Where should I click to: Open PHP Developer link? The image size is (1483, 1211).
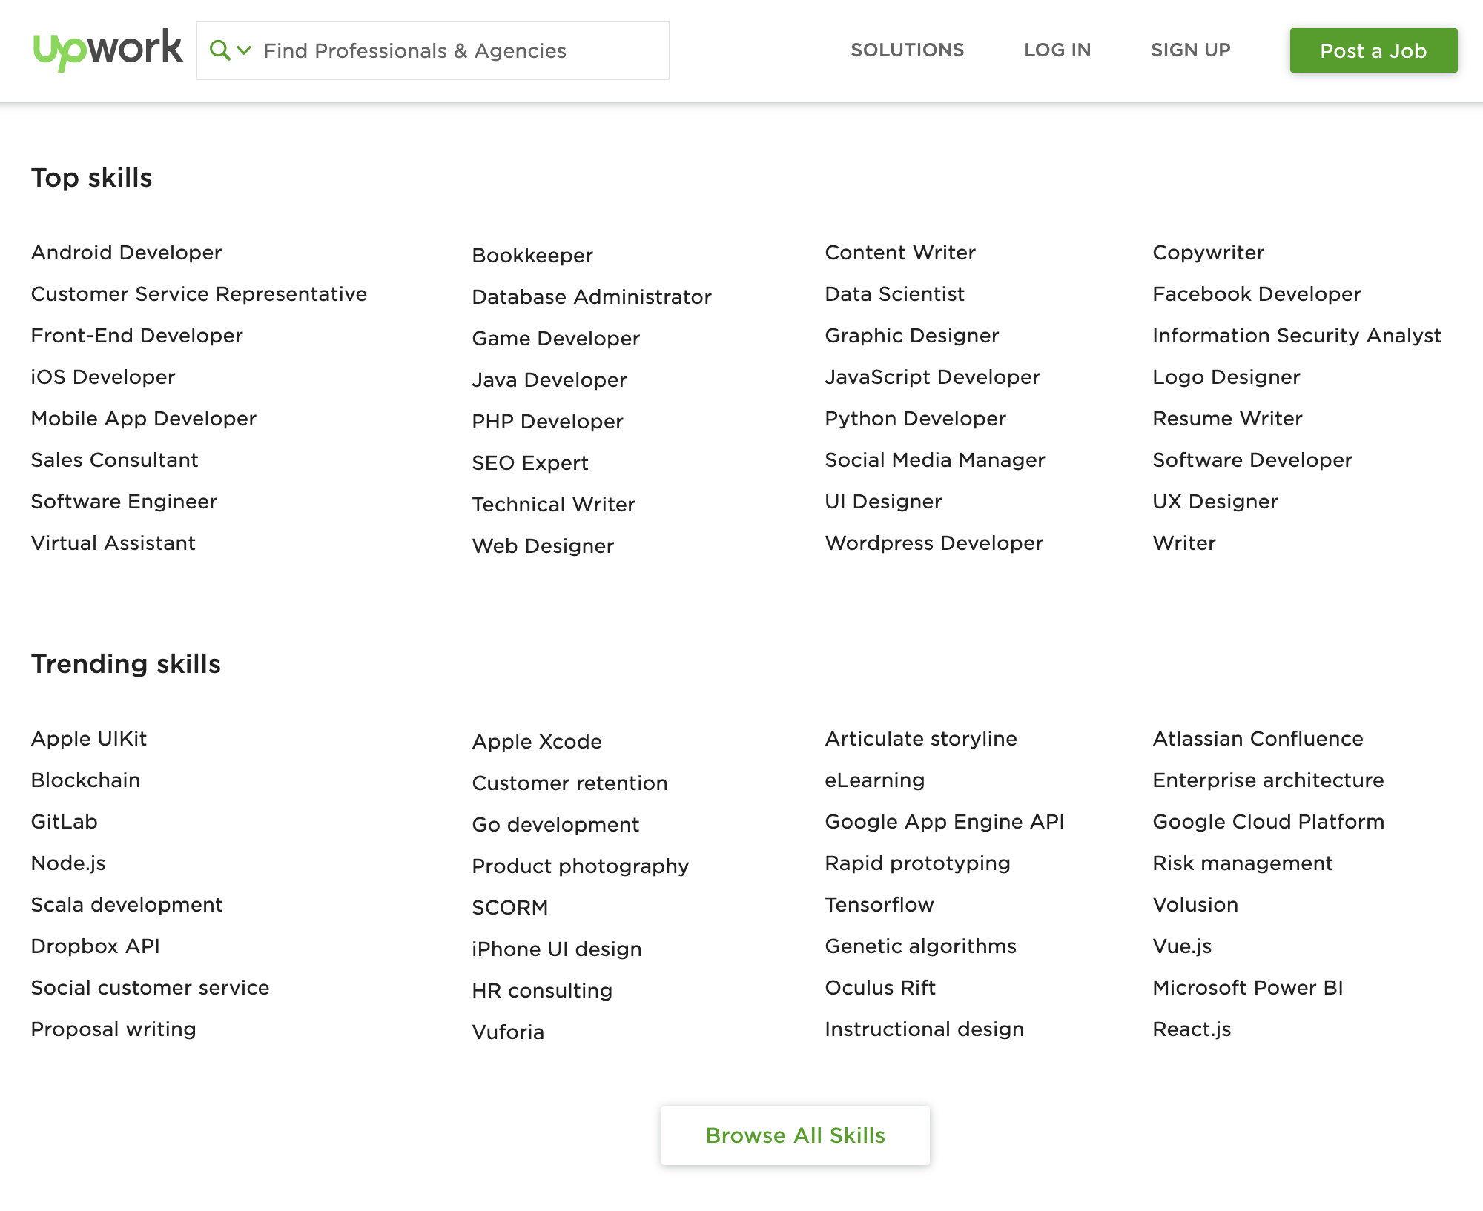coord(547,422)
